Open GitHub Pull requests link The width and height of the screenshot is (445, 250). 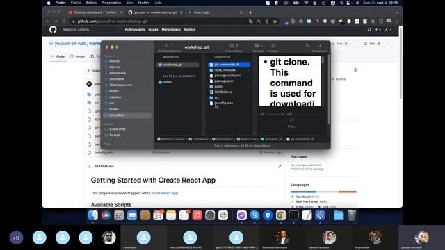(x=135, y=29)
